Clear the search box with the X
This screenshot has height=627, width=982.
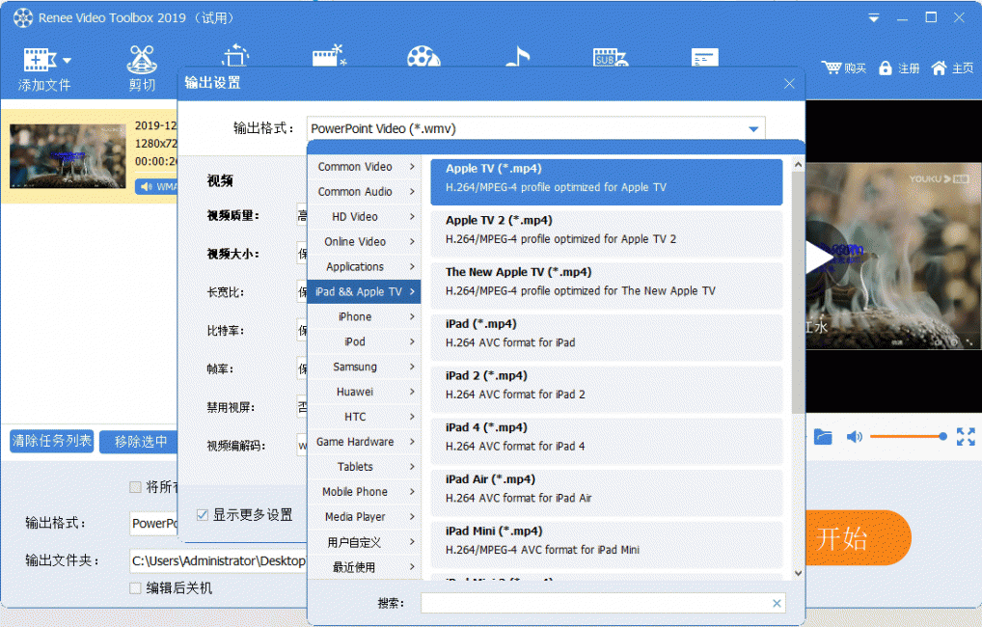point(777,603)
